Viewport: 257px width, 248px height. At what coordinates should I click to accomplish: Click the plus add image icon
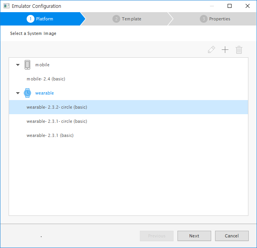click(x=225, y=50)
